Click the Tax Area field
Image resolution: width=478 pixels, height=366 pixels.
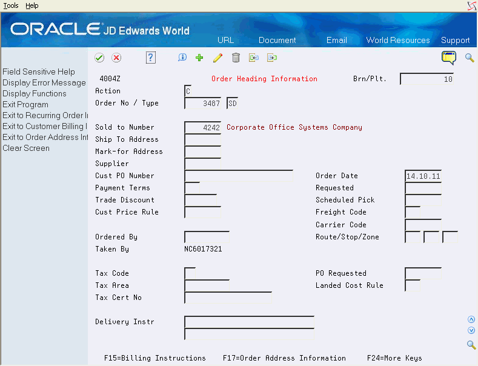[x=207, y=285]
